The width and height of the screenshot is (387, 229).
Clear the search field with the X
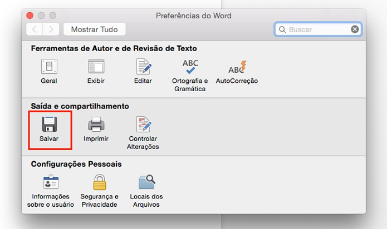(355, 29)
